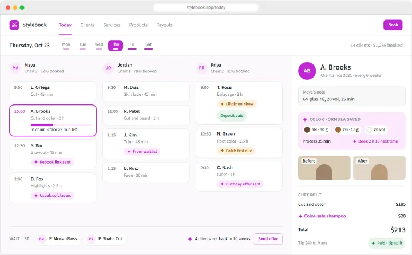Open L. Ortega 9:00 appointment card

[x=53, y=91]
